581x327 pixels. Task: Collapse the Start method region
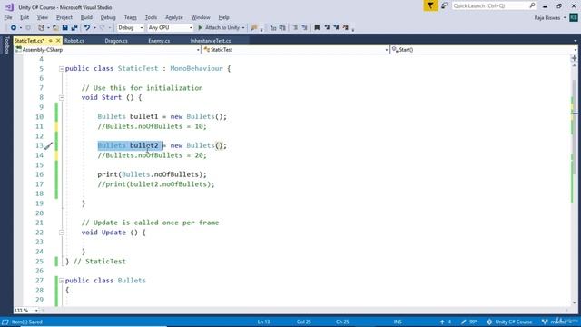point(62,98)
